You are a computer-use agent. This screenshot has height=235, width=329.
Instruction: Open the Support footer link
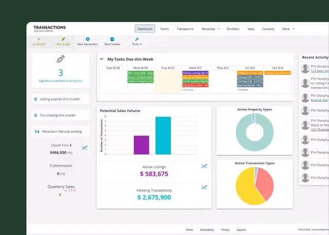[241, 230]
